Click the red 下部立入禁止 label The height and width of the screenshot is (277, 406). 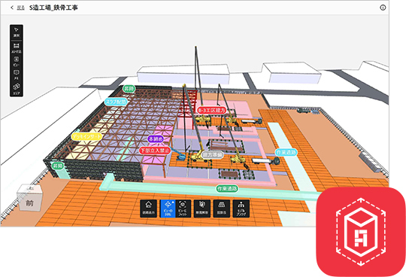tap(155, 151)
